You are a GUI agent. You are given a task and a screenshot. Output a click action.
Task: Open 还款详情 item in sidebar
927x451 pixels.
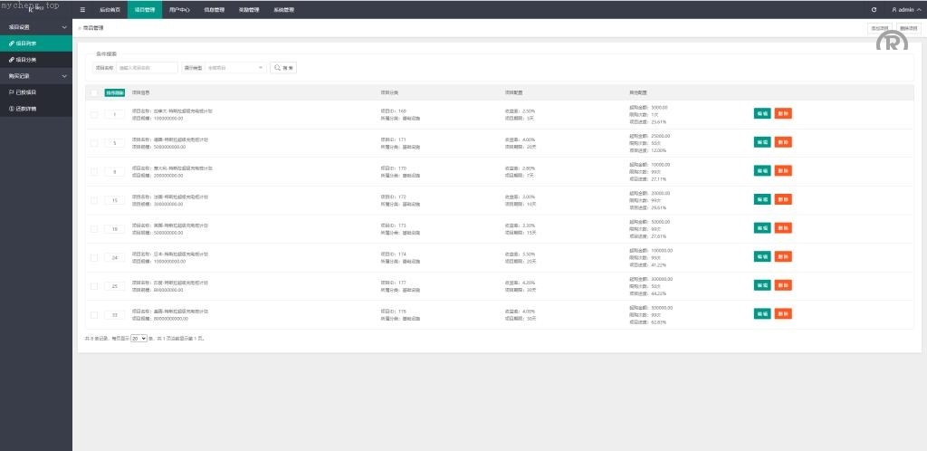tap(24, 109)
